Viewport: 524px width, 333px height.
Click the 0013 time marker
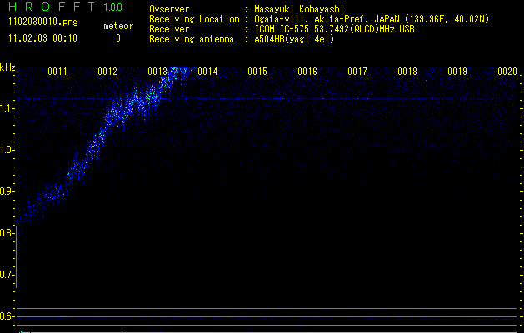coord(157,72)
